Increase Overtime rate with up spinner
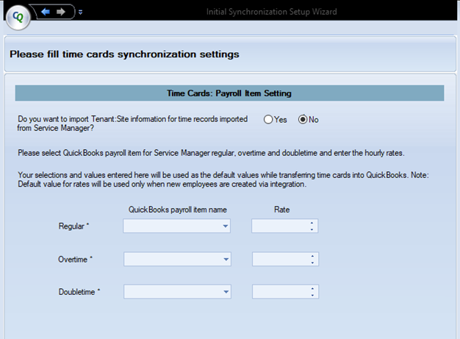Image resolution: width=460 pixels, height=339 pixels. pos(312,256)
